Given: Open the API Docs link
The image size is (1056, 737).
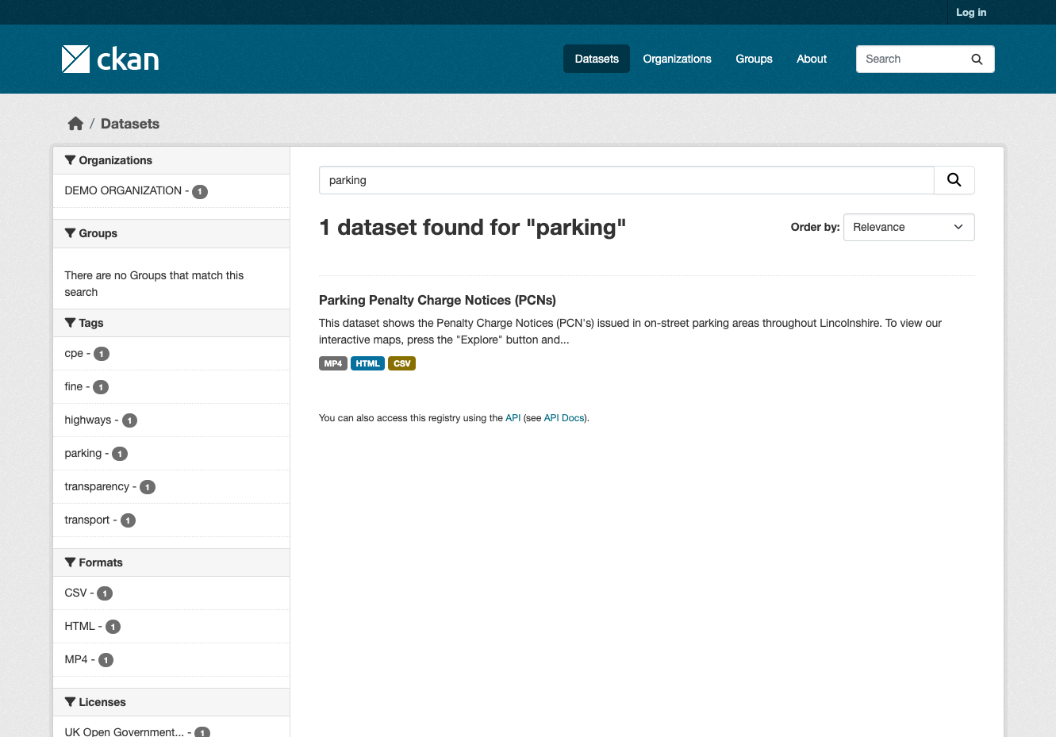Looking at the screenshot, I should 564,418.
